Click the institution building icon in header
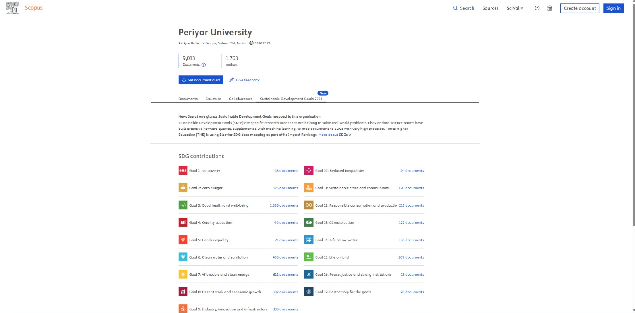 (550, 8)
